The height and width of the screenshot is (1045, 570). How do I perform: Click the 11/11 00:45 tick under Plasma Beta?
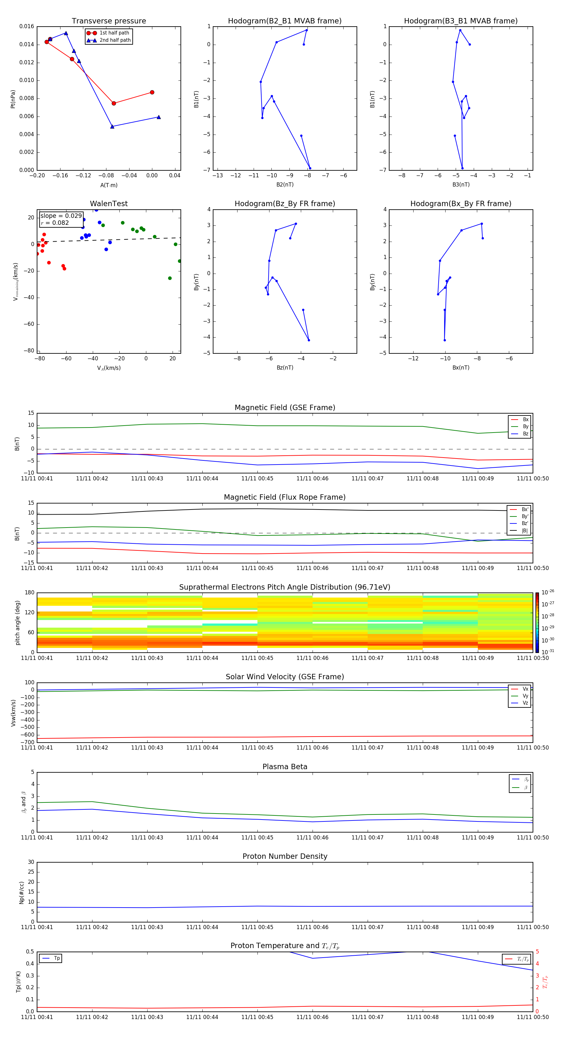click(257, 838)
